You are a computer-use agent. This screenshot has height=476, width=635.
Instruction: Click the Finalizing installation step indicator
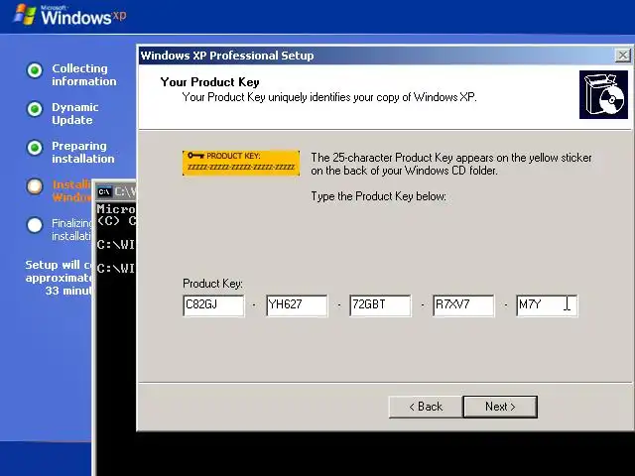pyautogui.click(x=35, y=225)
